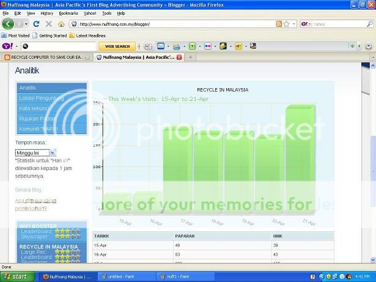The image size is (376, 282).
Task: Open Yahoo toolbar settings gear
Action: pos(369,46)
